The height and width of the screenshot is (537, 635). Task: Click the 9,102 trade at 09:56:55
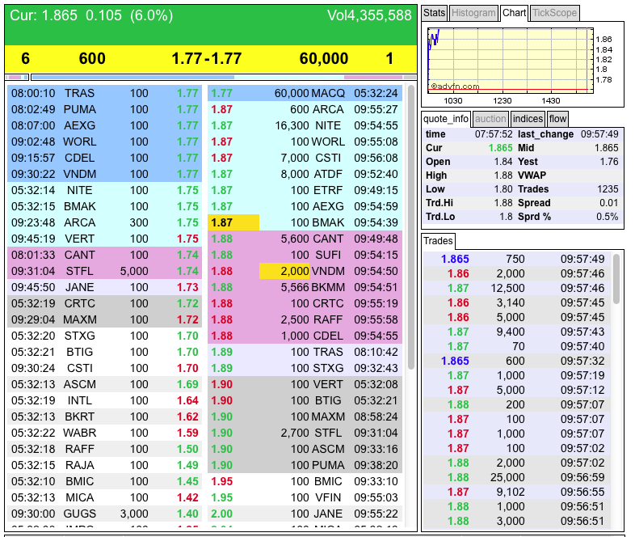click(x=516, y=492)
